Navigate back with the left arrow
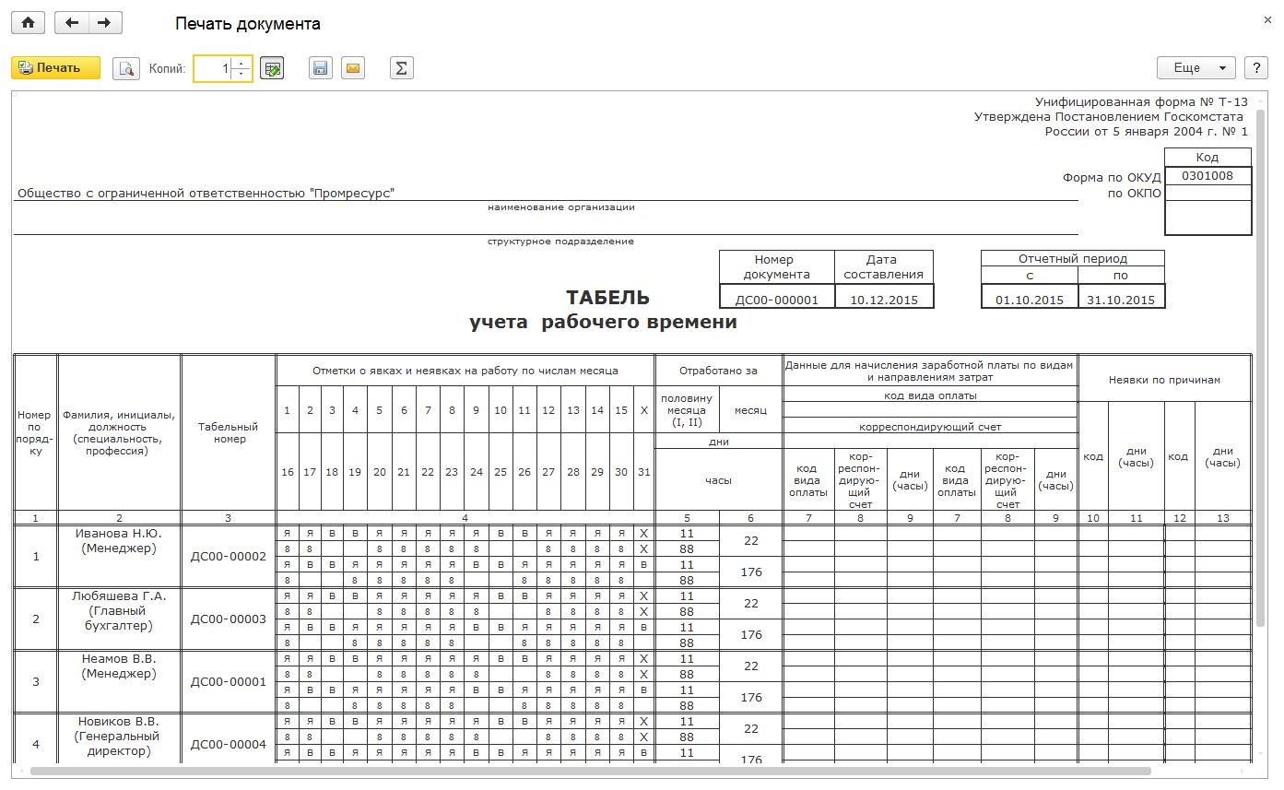This screenshot has height=790, width=1284. (72, 23)
